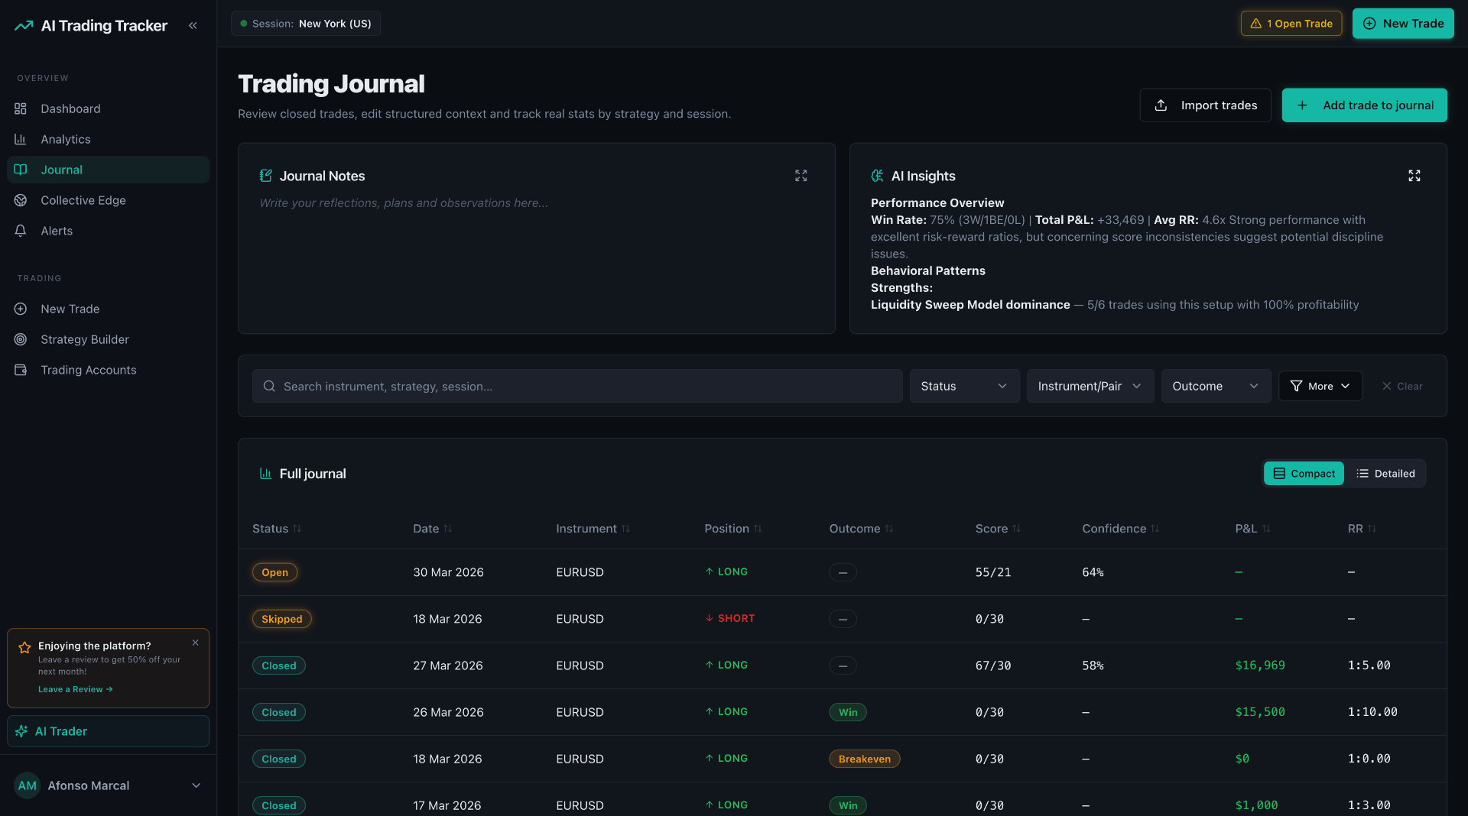Open Strategy Builder in sidebar
The height and width of the screenshot is (816, 1468).
pyautogui.click(x=108, y=339)
